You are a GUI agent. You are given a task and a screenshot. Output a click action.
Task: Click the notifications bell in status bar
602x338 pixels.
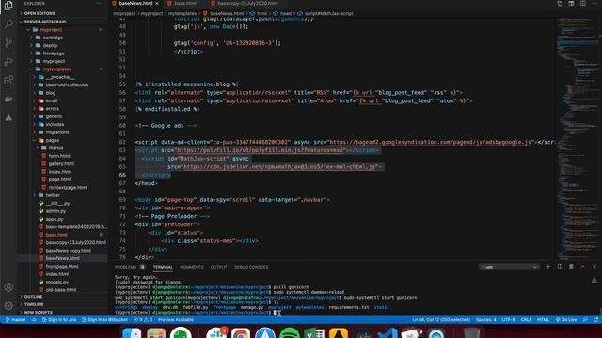[x=595, y=319]
